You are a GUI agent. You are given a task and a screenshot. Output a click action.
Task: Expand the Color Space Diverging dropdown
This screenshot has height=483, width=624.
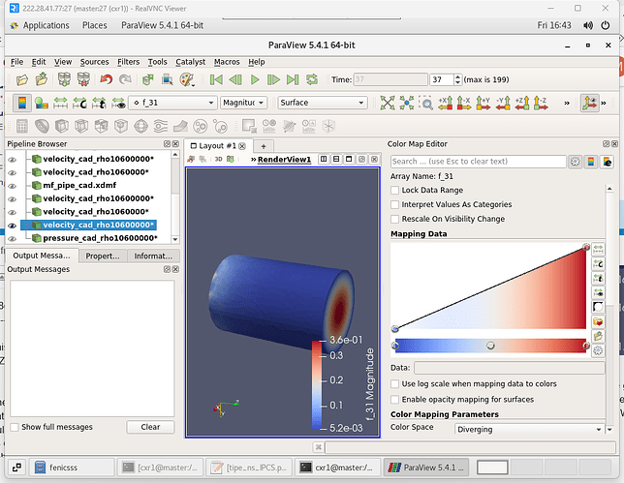pos(529,428)
